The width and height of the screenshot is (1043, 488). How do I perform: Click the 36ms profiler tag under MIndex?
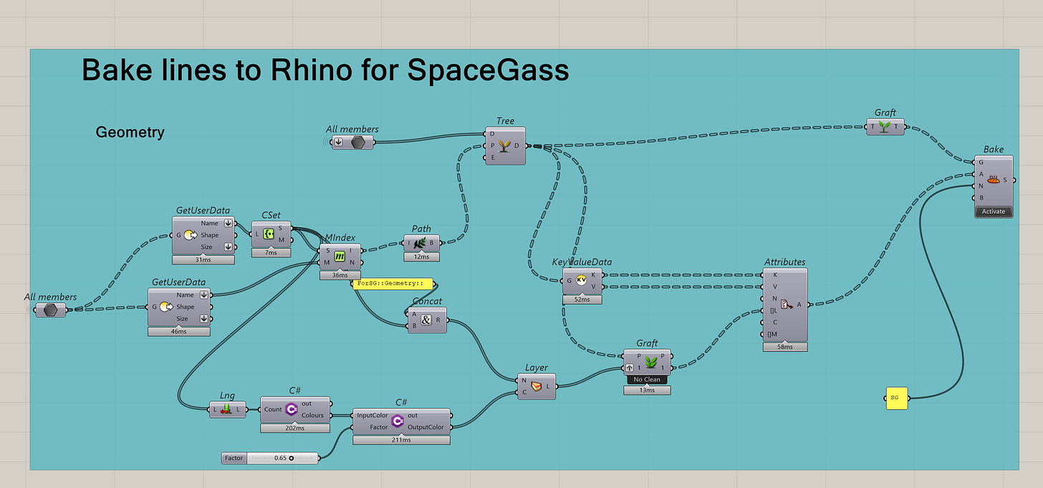[340, 275]
